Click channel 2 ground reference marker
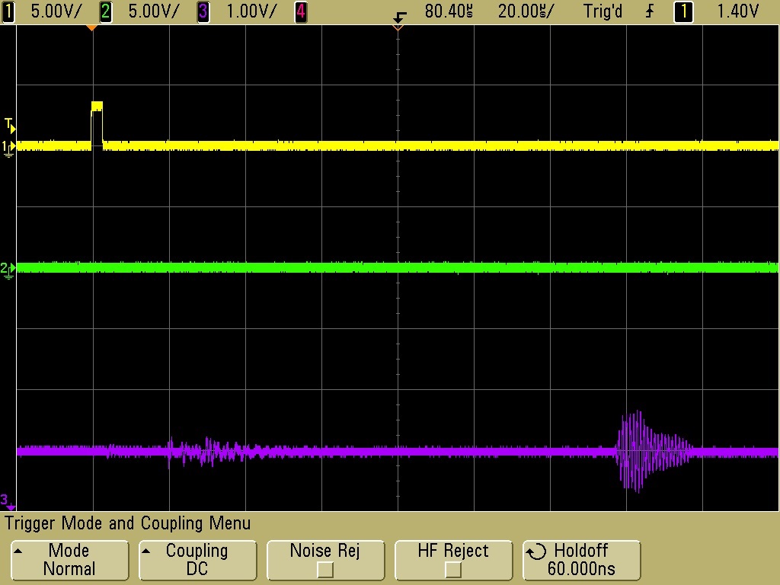Image resolution: width=780 pixels, height=585 pixels. point(8,270)
